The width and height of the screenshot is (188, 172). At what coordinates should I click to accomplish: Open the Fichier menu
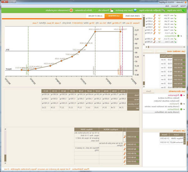click(x=183, y=6)
